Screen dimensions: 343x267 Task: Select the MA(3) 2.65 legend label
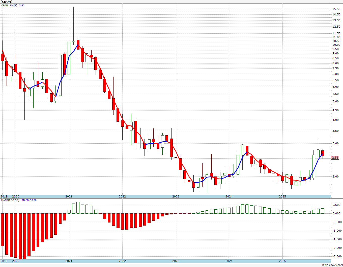click(17, 5)
